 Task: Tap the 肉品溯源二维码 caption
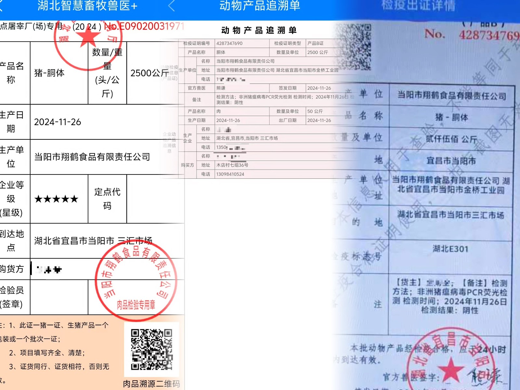151,384
